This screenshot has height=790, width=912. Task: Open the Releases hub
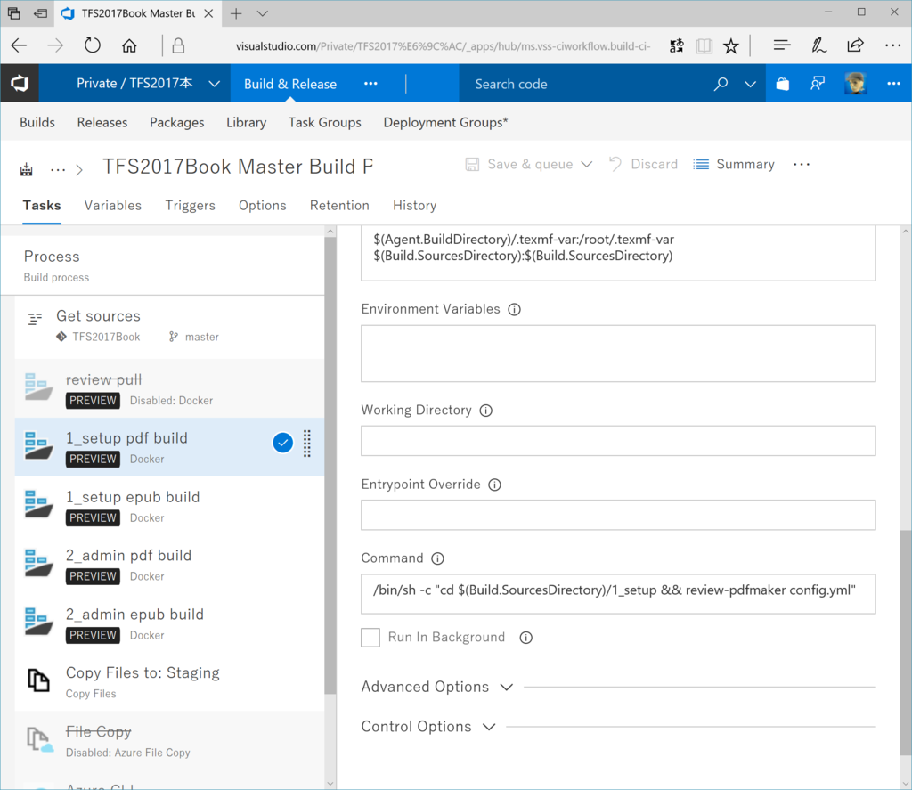coord(102,122)
